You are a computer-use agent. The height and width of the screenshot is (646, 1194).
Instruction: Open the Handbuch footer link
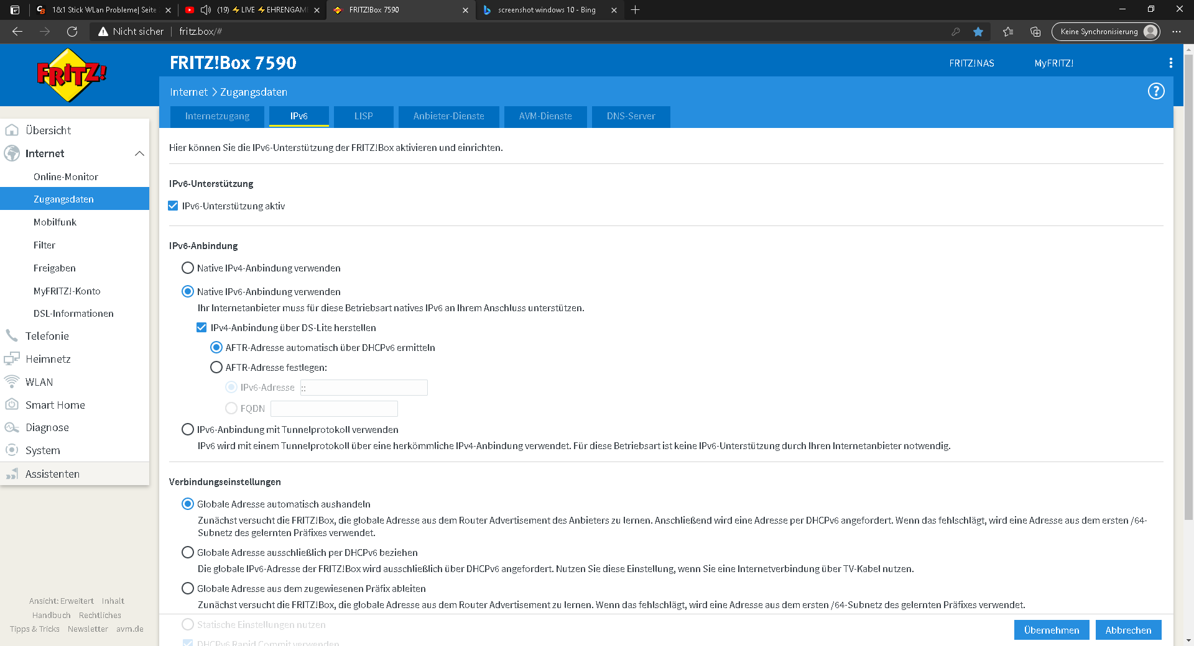(x=51, y=615)
